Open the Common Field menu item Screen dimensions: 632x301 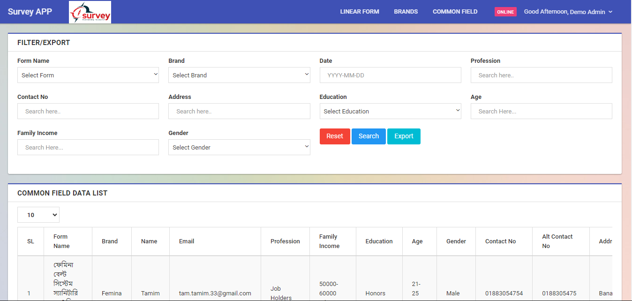pyautogui.click(x=455, y=12)
